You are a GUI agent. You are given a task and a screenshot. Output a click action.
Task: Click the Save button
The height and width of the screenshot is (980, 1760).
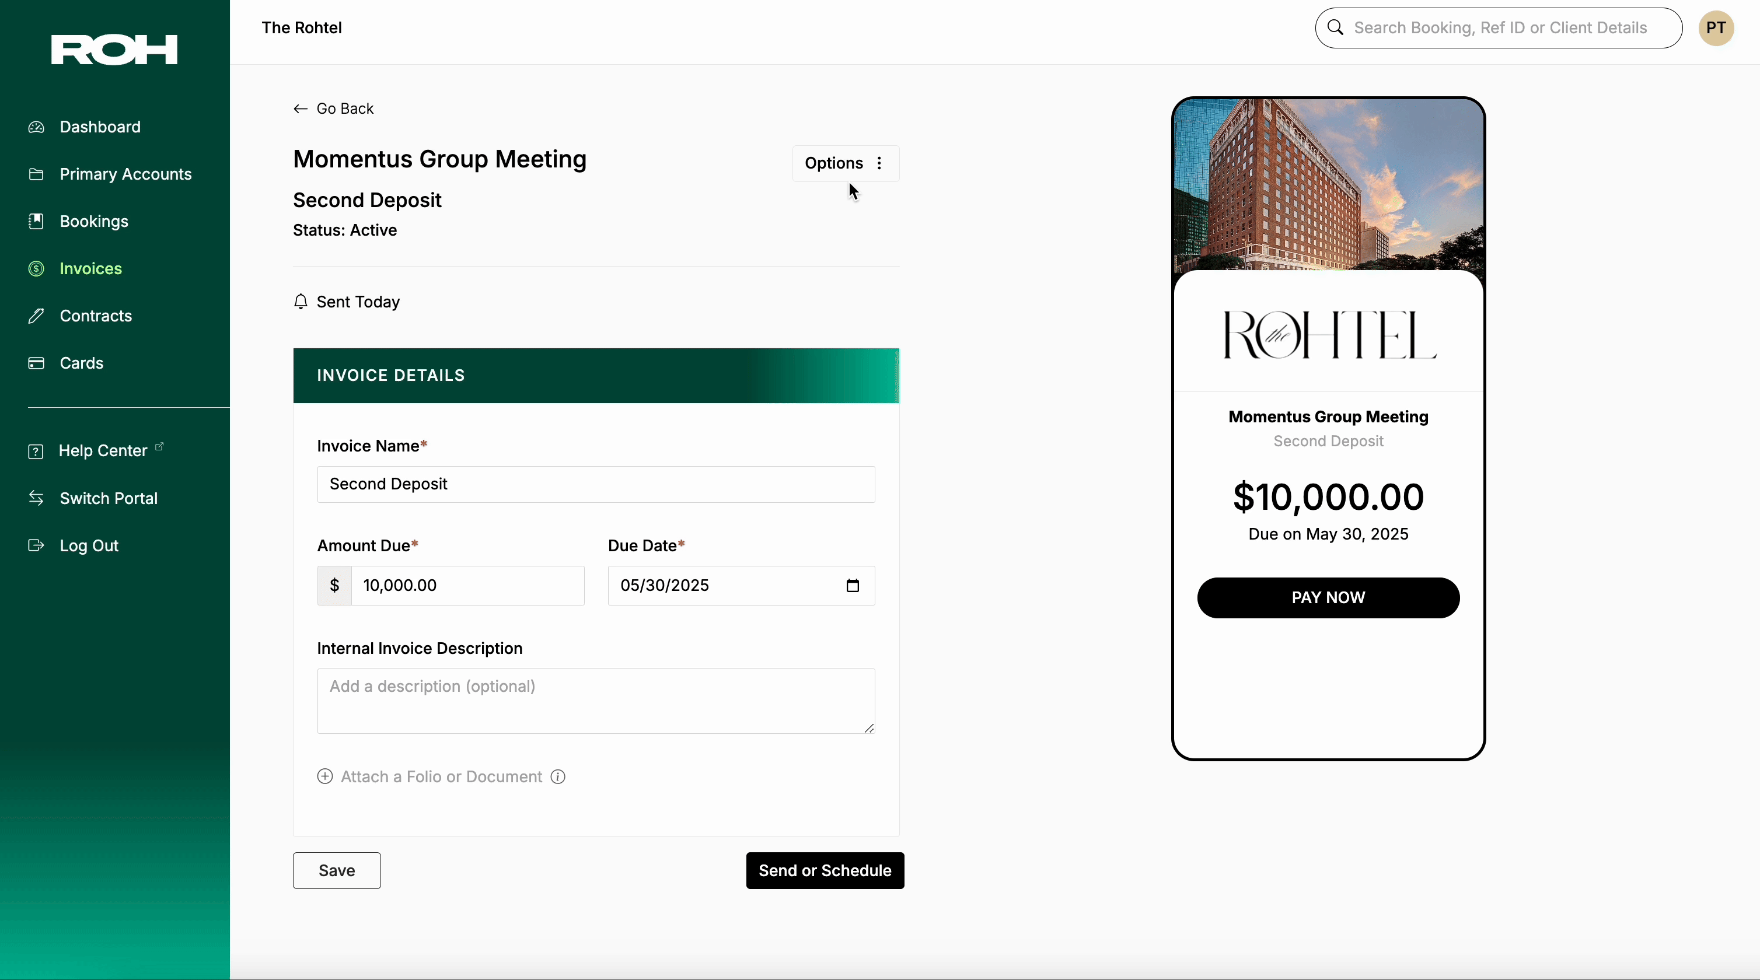337,870
